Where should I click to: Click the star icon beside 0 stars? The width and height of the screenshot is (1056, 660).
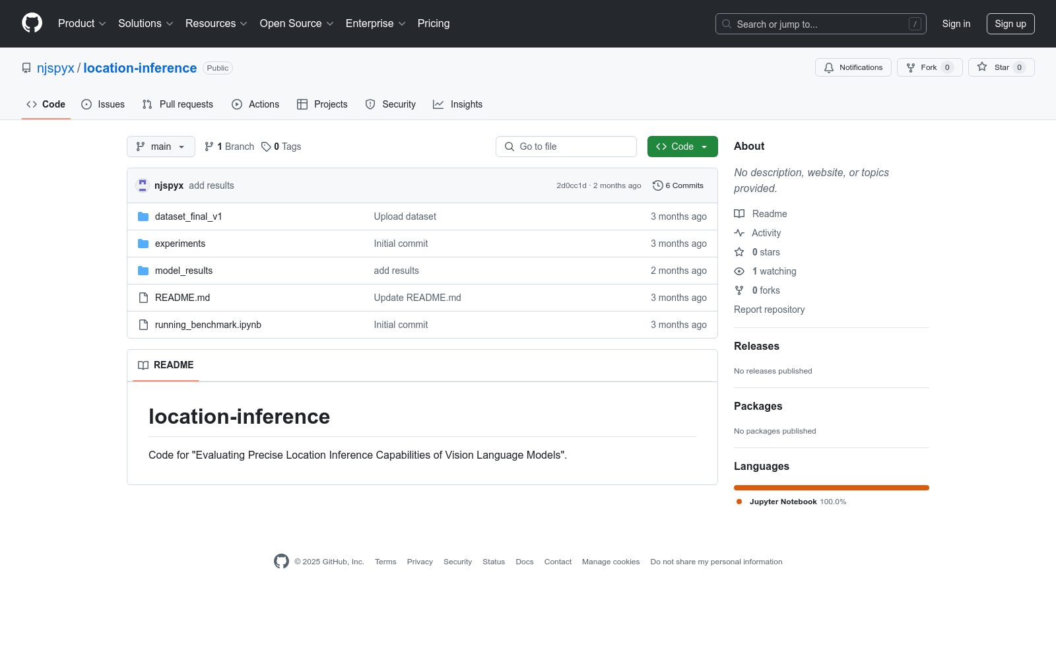(x=739, y=252)
